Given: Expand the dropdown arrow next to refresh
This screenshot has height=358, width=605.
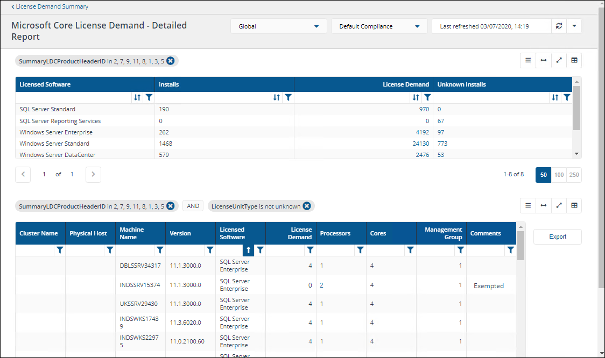Looking at the screenshot, I should pyautogui.click(x=574, y=26).
